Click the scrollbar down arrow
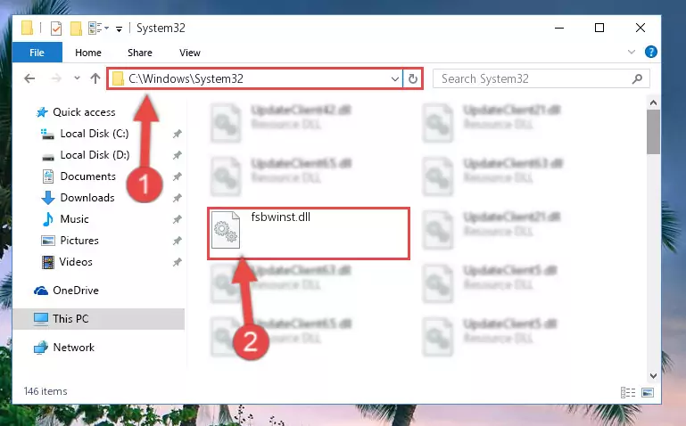Image resolution: width=686 pixels, height=426 pixels. (653, 376)
